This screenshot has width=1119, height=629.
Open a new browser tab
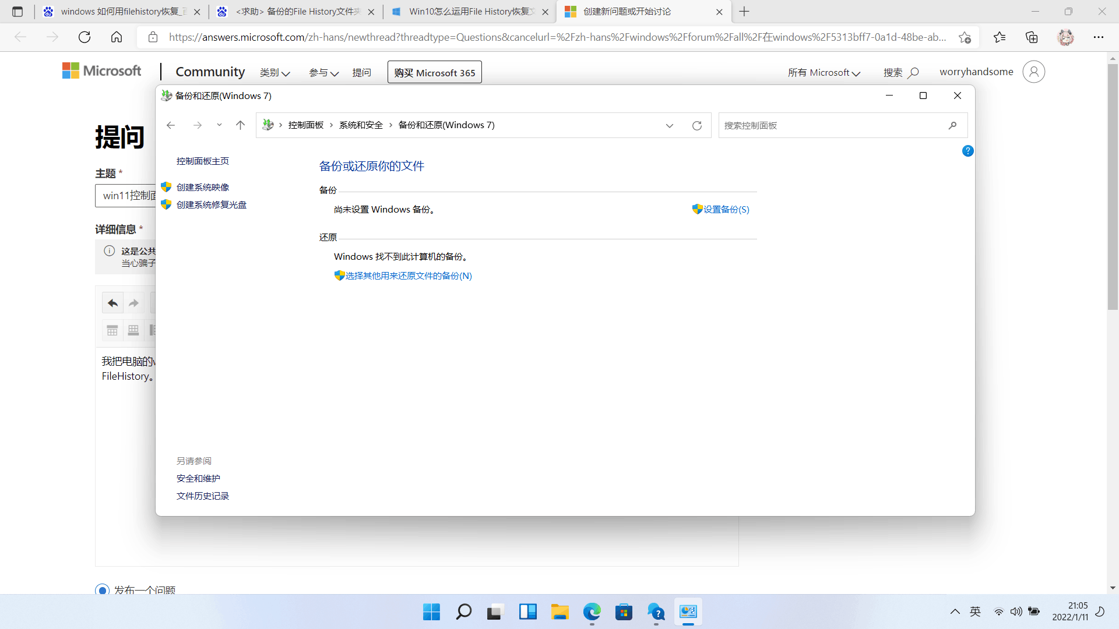744,12
